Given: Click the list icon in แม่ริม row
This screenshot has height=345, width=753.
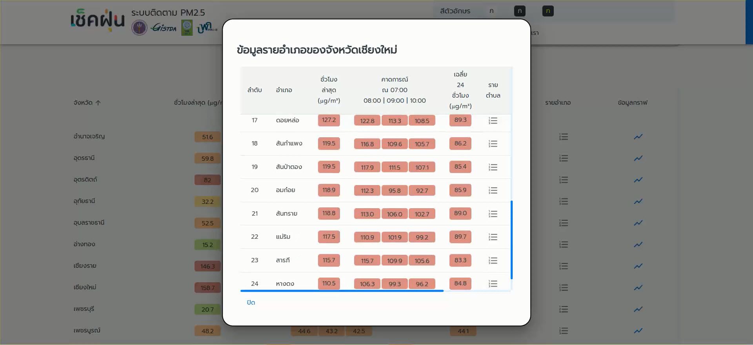Looking at the screenshot, I should pyautogui.click(x=493, y=237).
